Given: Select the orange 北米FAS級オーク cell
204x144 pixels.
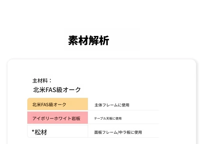Looking at the screenshot, I should pyautogui.click(x=58, y=104).
